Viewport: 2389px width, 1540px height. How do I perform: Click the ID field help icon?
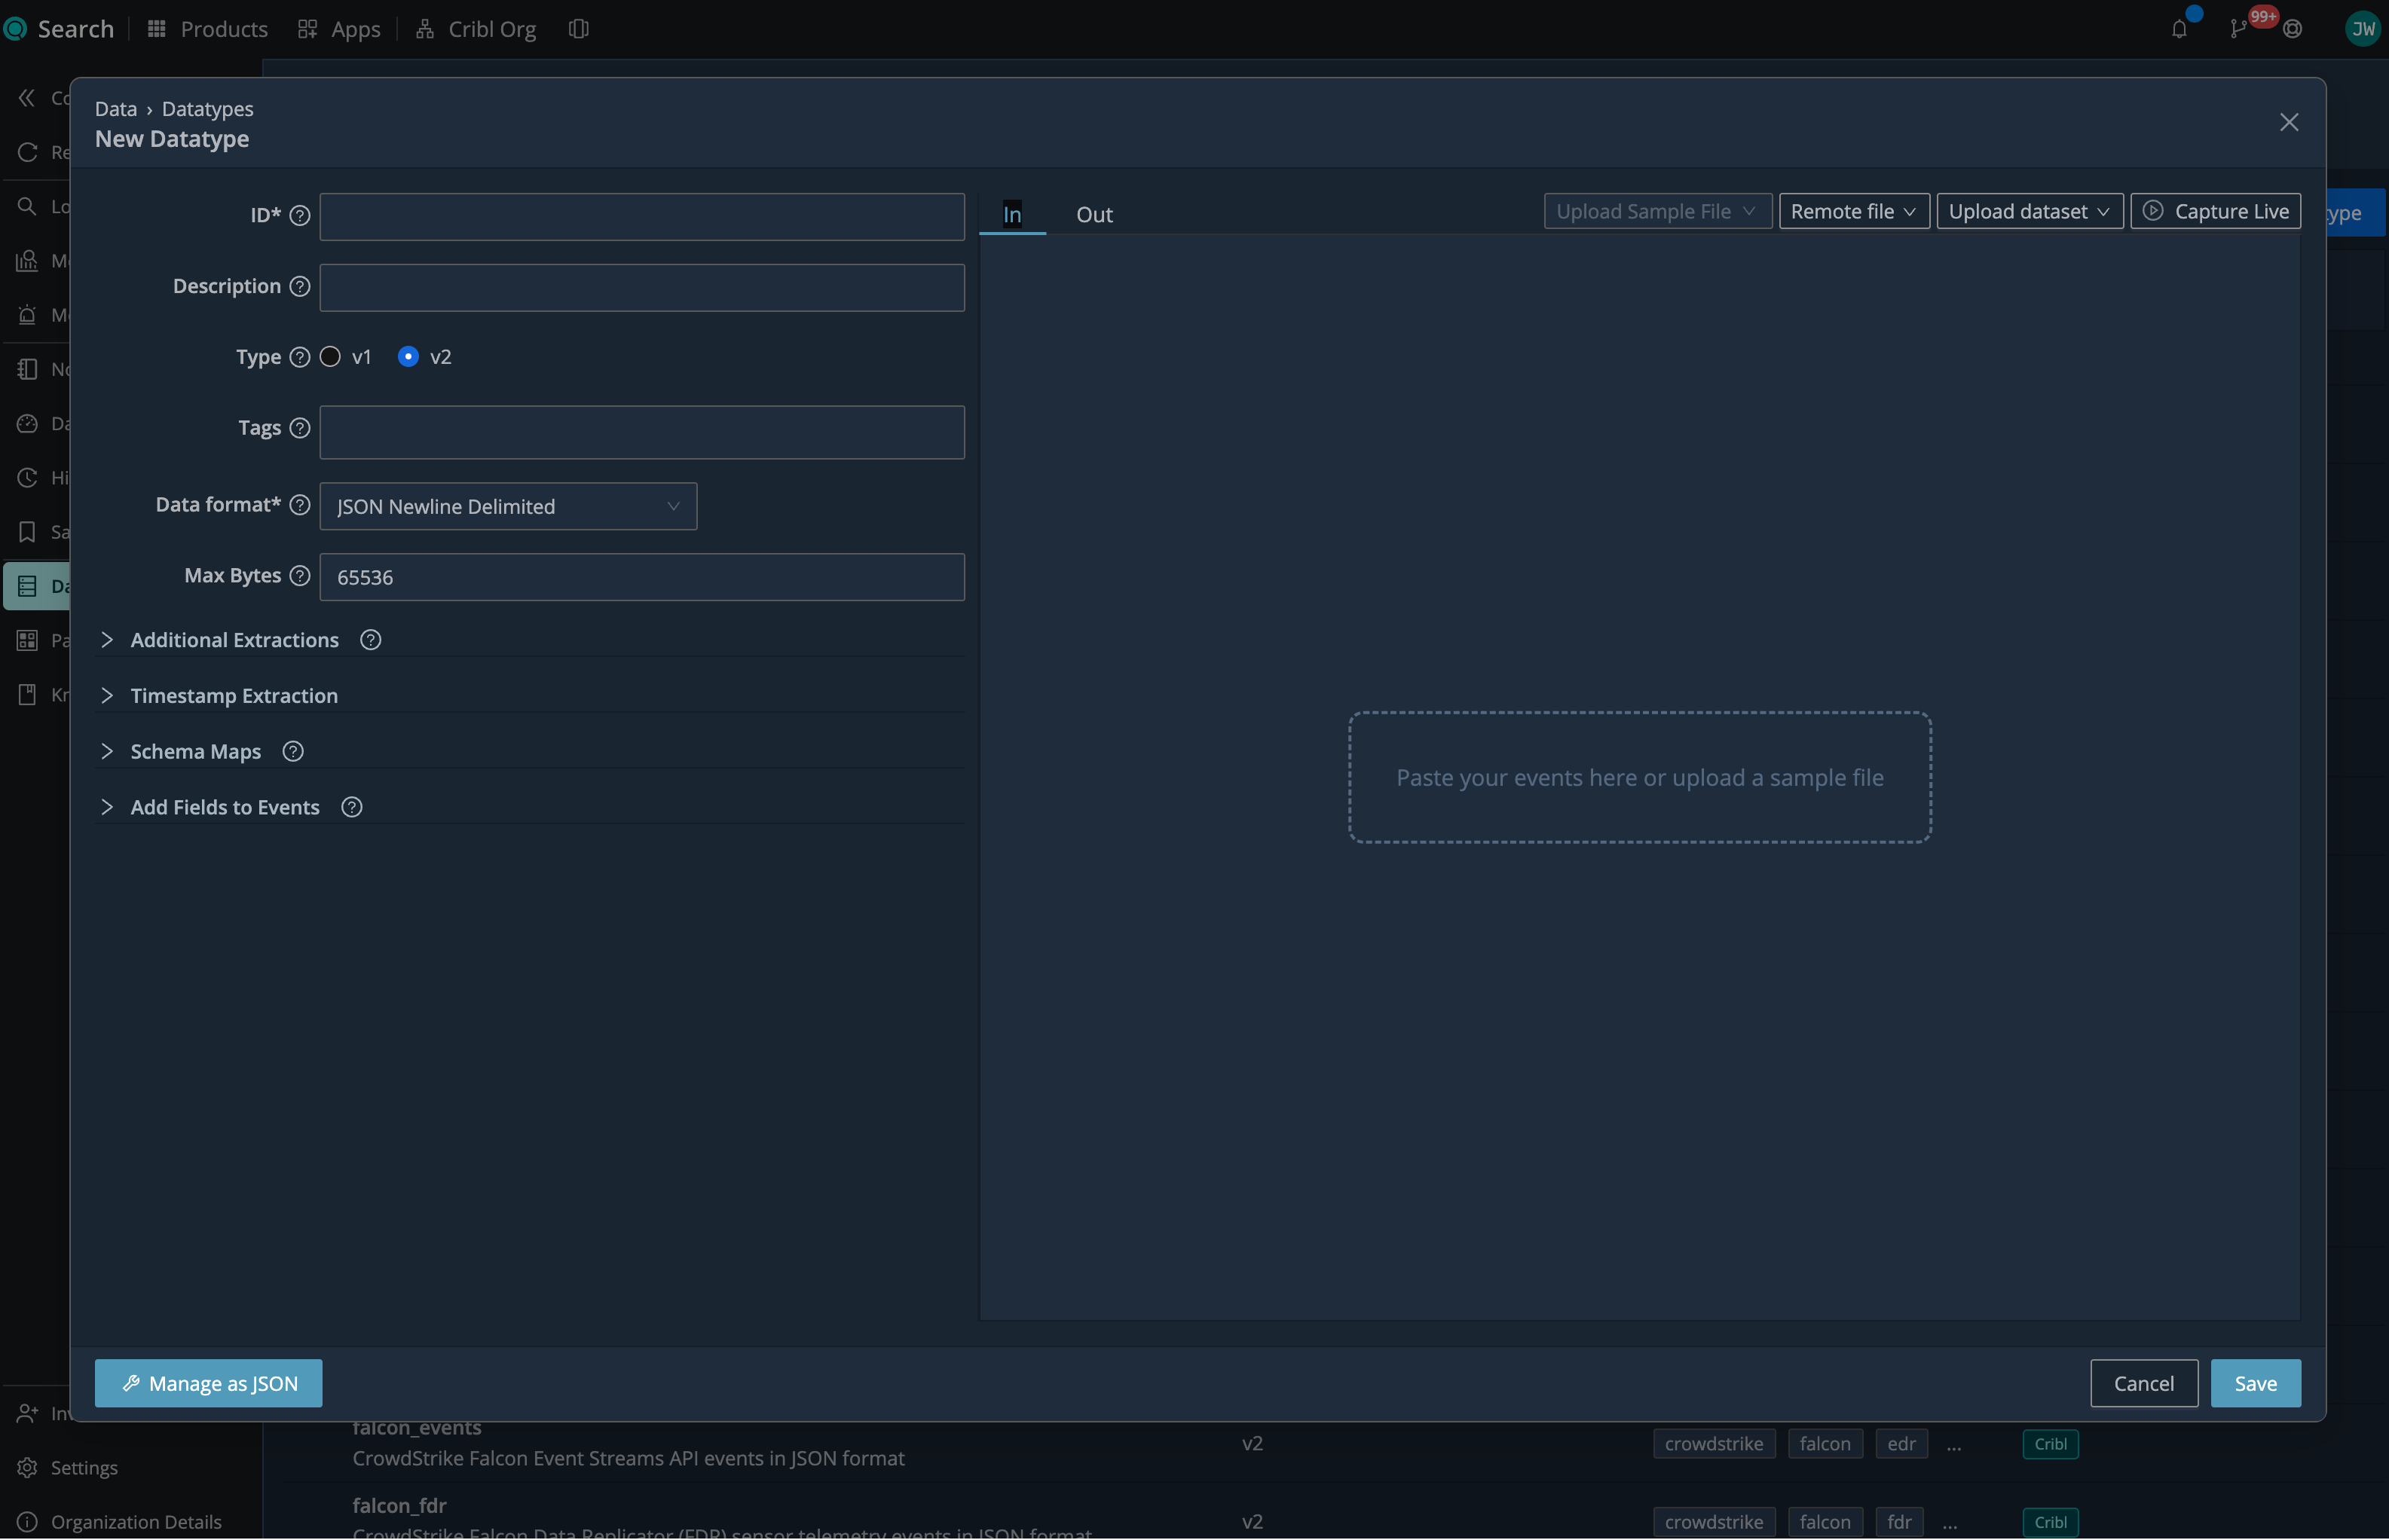[299, 216]
